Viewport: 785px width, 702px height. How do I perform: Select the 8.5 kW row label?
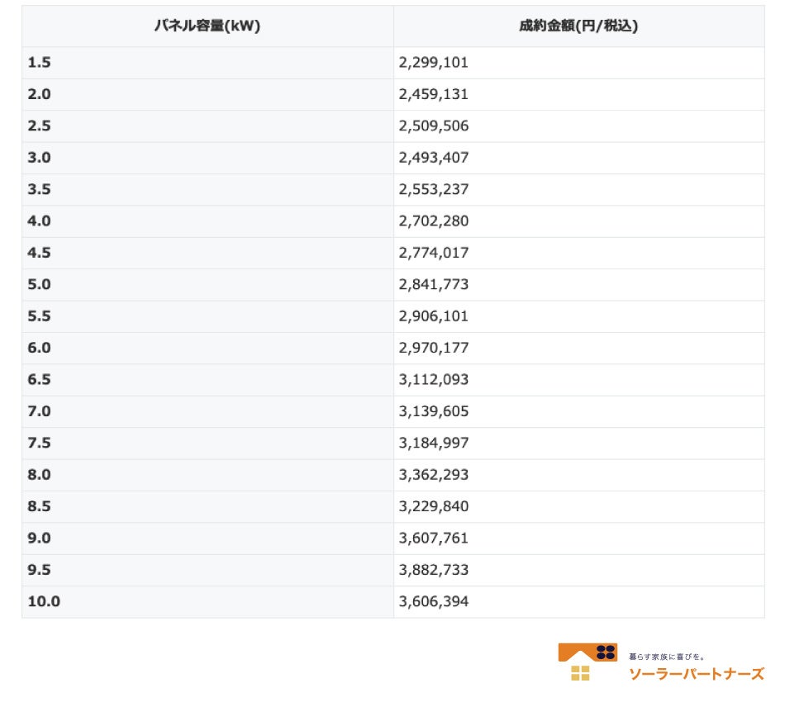[39, 506]
